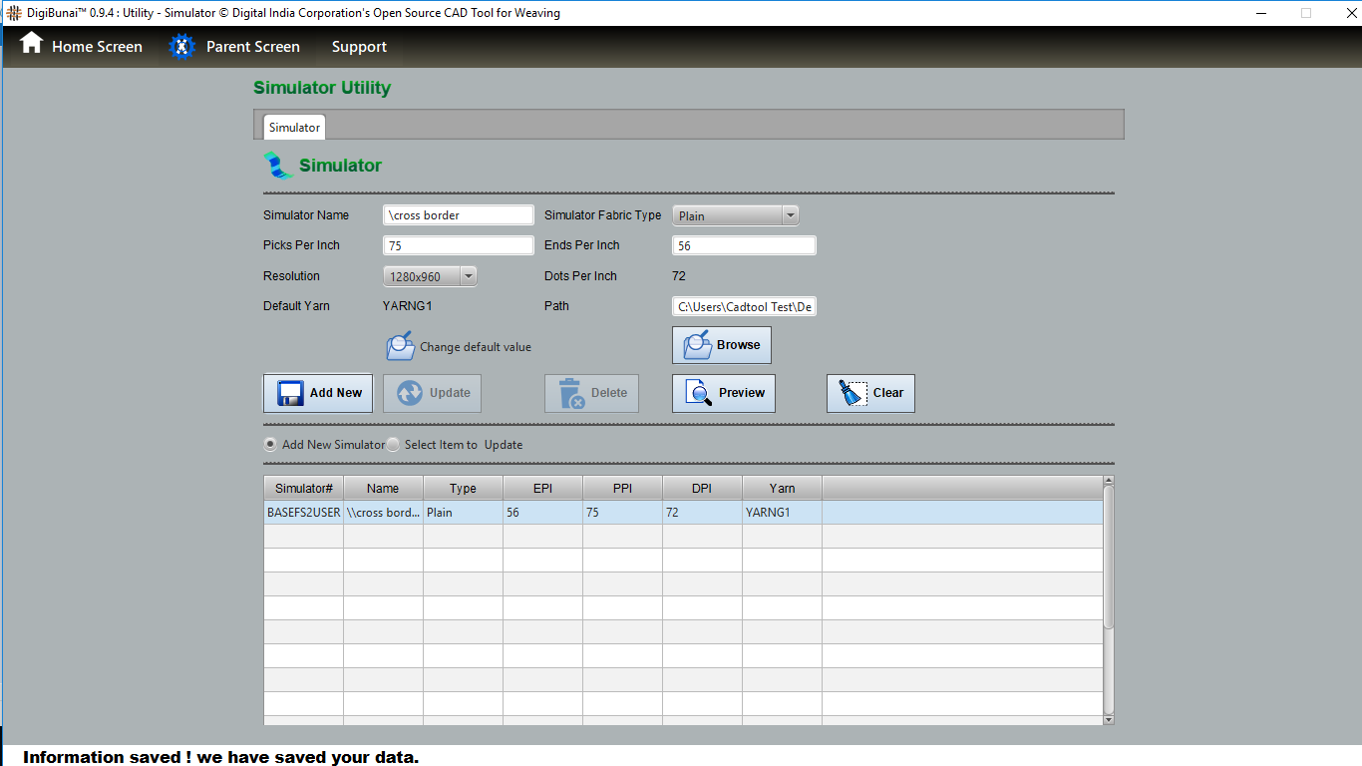The height and width of the screenshot is (766, 1362).
Task: Click the Picks Per Inch text field
Action: click(x=459, y=245)
